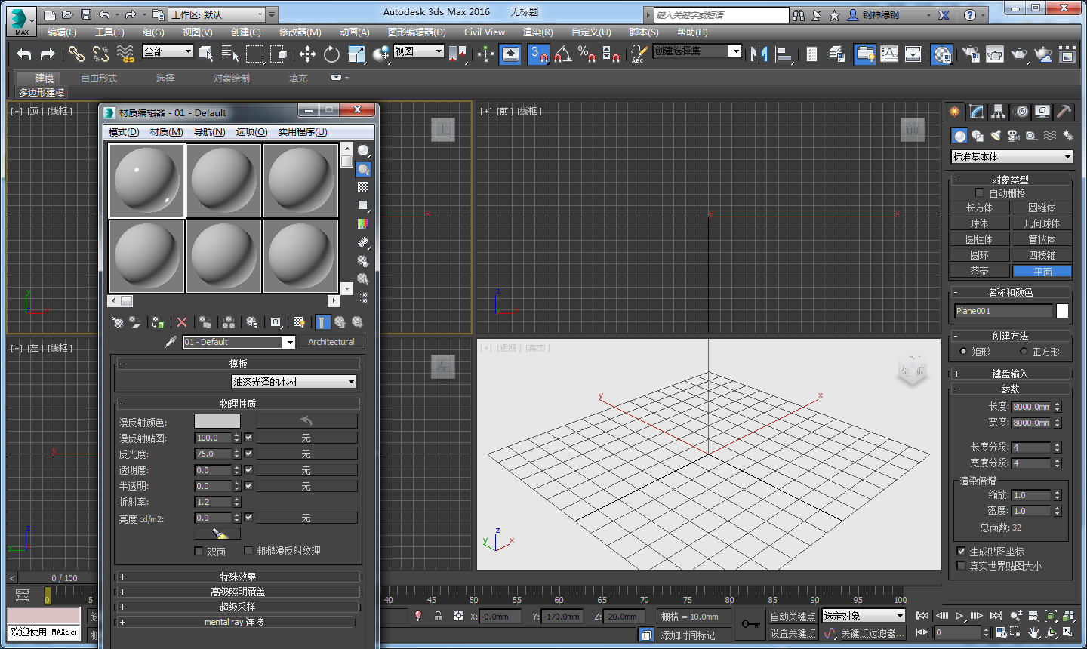This screenshot has height=649, width=1087.
Task: Open the 全部 selection filter dropdown
Action: (168, 51)
